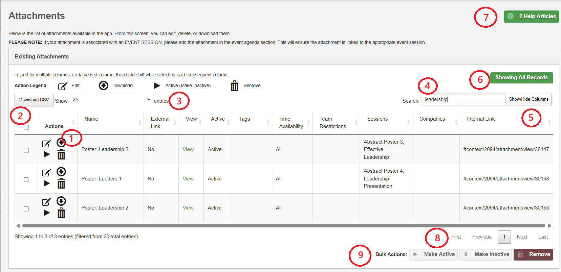The height and width of the screenshot is (272, 561).
Task: Download attachment in the last table row
Action: point(61,201)
